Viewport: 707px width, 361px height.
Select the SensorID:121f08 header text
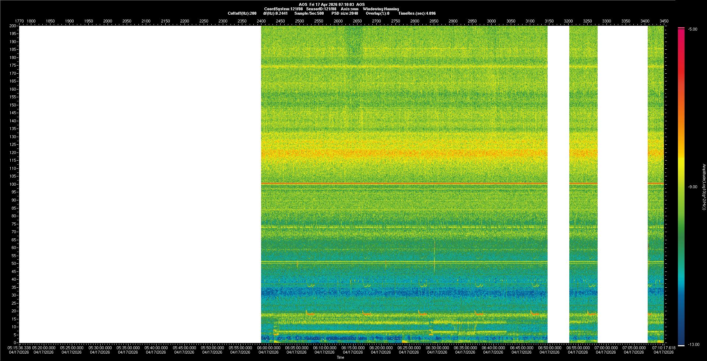click(321, 9)
